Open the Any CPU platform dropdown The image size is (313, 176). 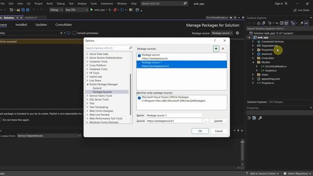76,10
